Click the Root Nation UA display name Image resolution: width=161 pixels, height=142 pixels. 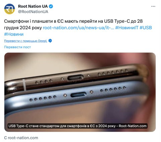[x=33, y=6]
